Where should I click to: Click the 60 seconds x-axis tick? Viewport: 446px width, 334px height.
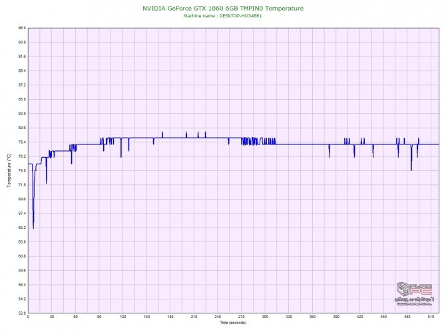point(75,317)
